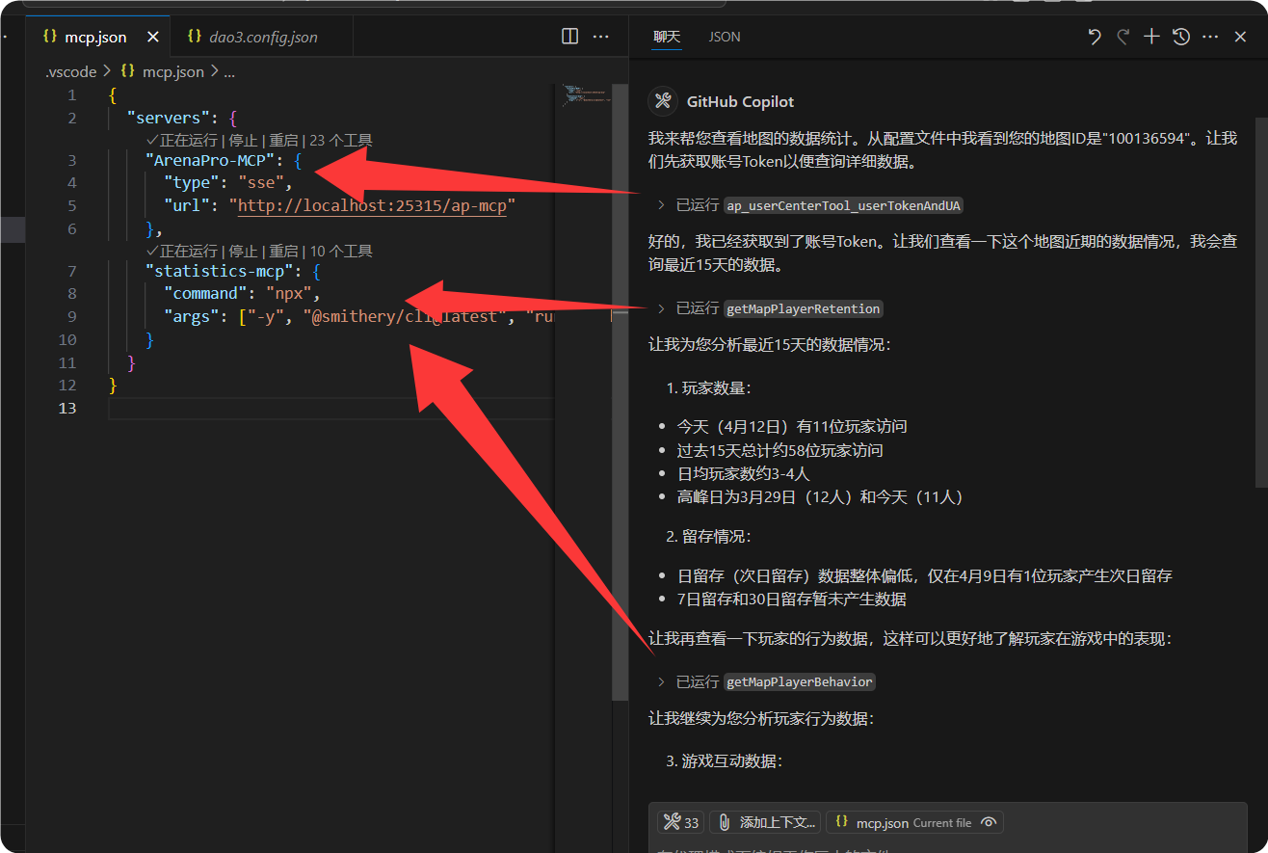This screenshot has height=853, width=1268.
Task: Click 停止 above the ArenaPro-MCP server
Action: pos(242,140)
